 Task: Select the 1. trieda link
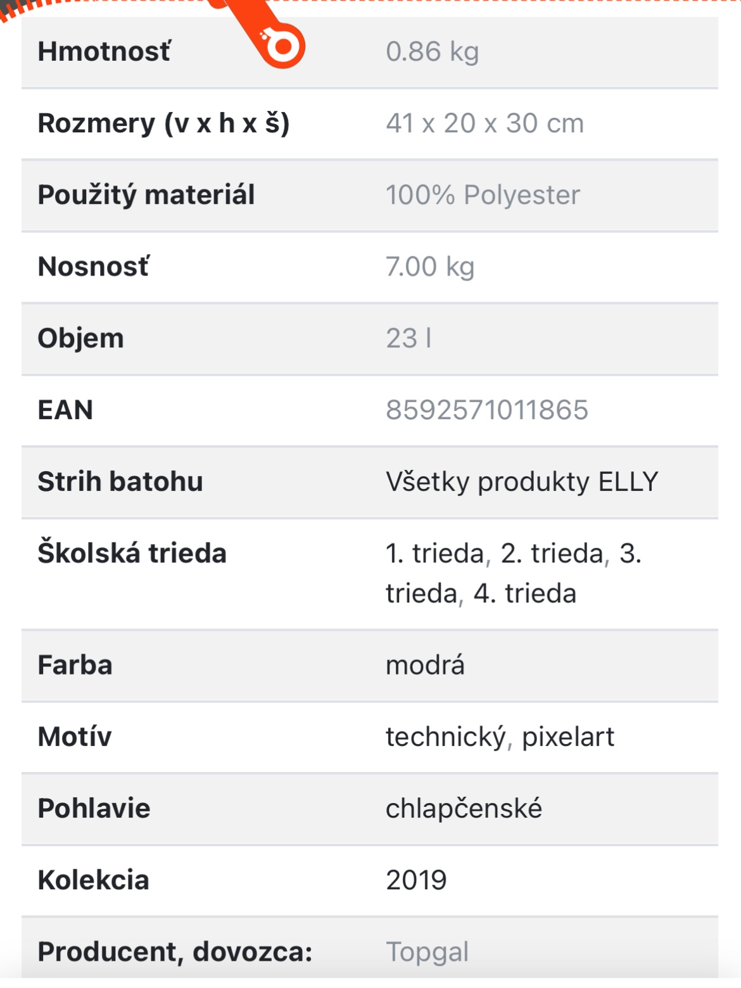point(435,554)
